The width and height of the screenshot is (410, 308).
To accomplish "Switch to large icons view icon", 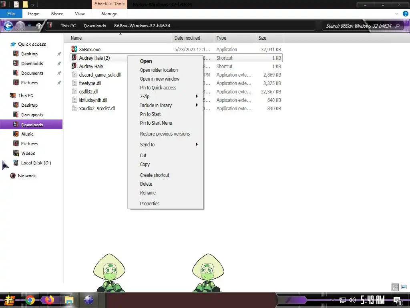I will (404, 287).
